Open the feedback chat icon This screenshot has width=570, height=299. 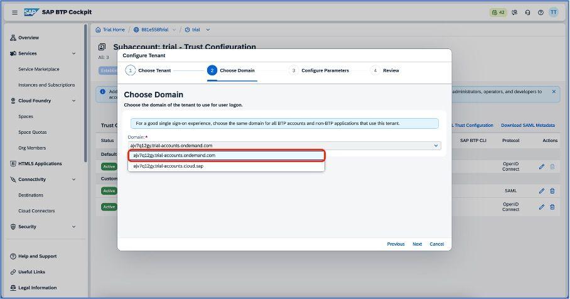tap(514, 13)
